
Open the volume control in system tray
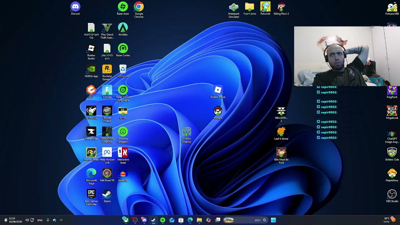click(27, 220)
